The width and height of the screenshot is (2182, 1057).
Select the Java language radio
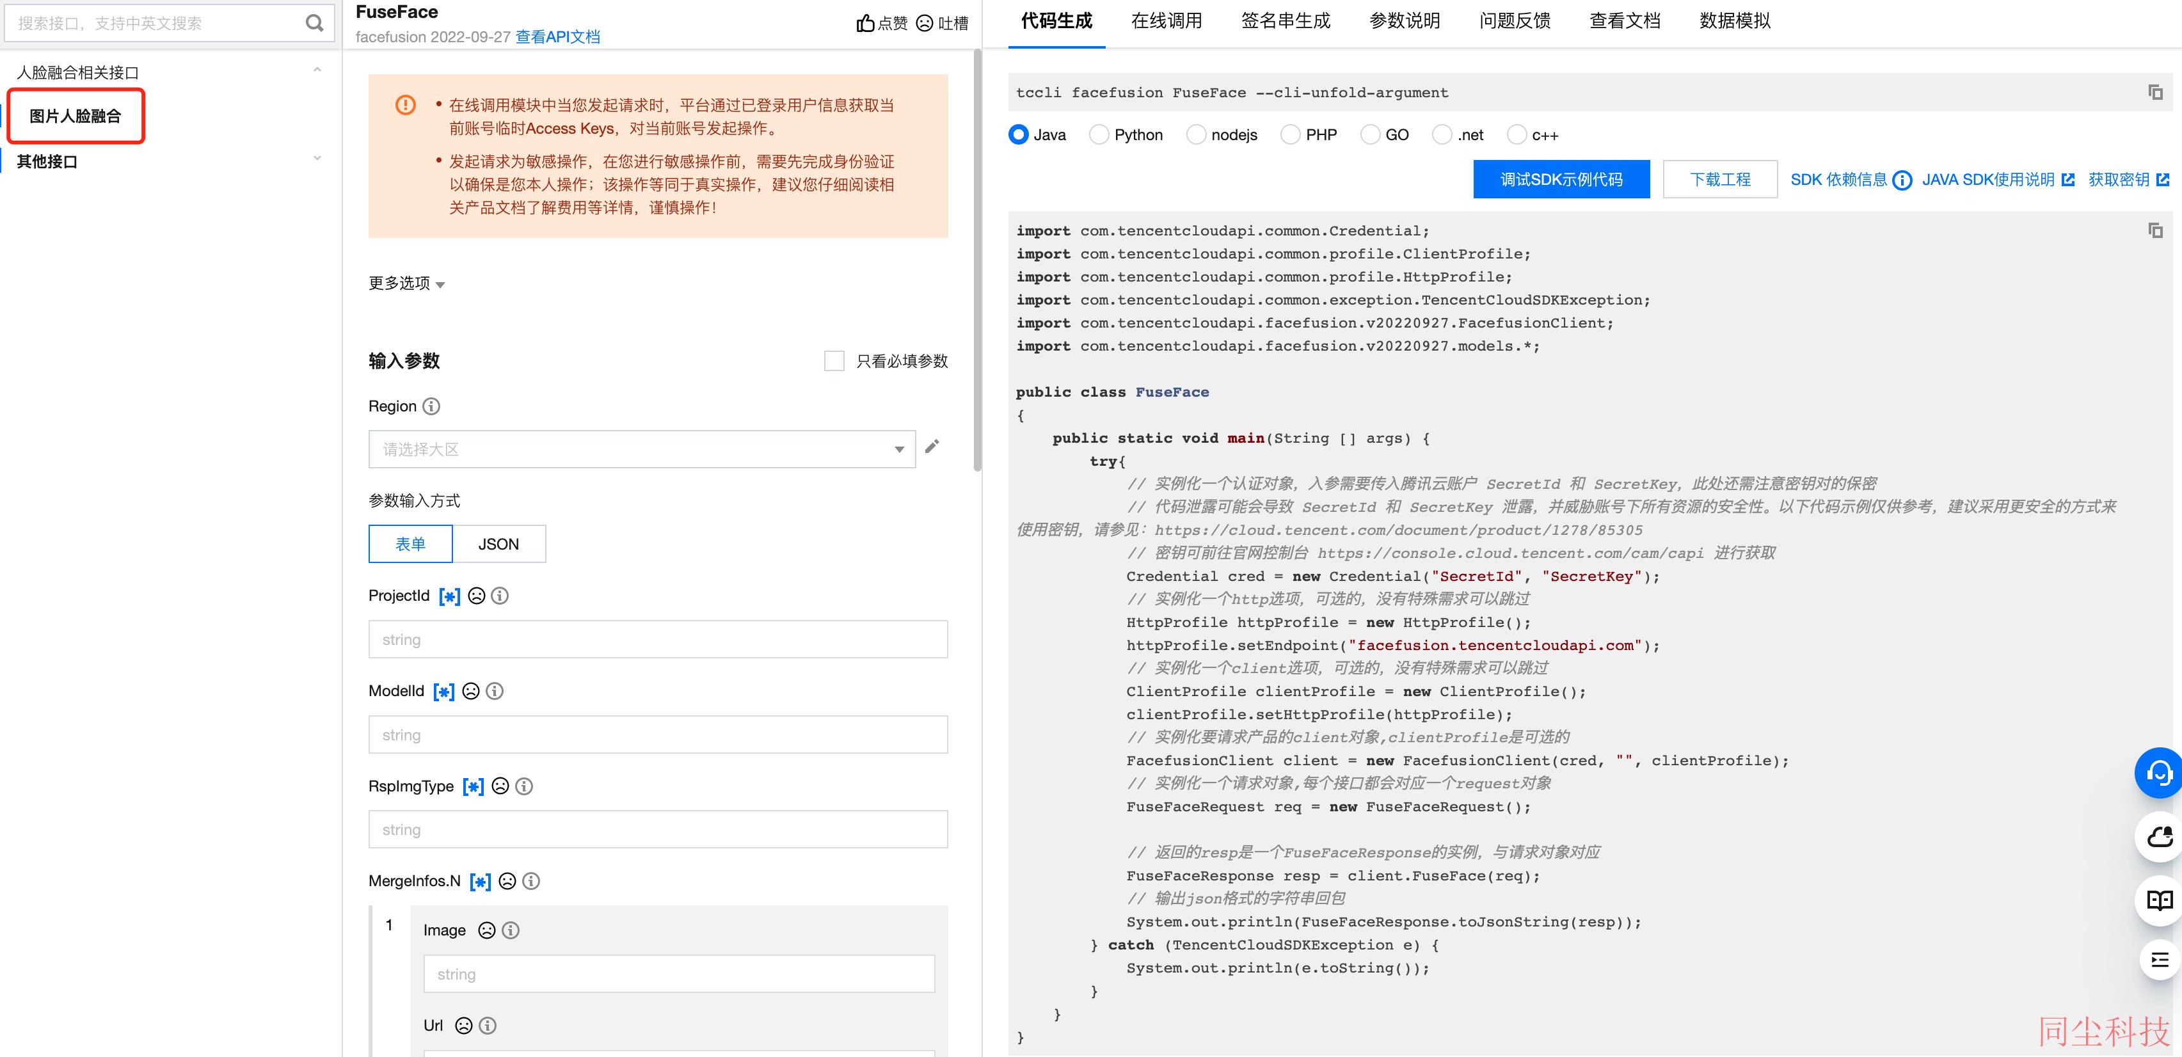click(x=1019, y=134)
